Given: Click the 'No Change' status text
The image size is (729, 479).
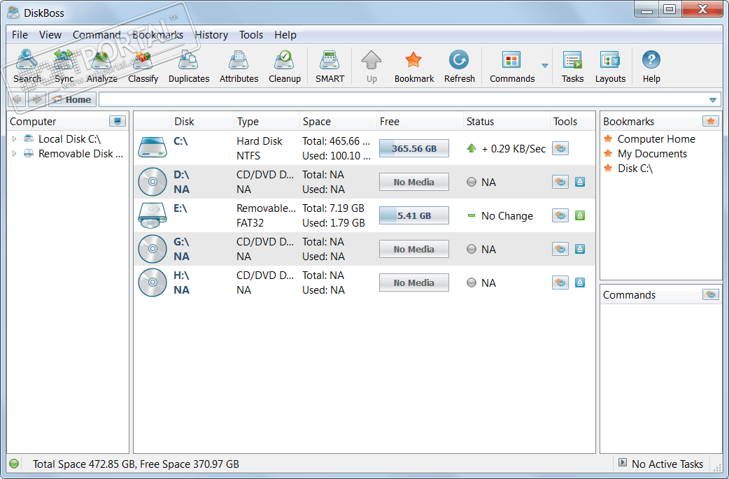Looking at the screenshot, I should 507,216.
